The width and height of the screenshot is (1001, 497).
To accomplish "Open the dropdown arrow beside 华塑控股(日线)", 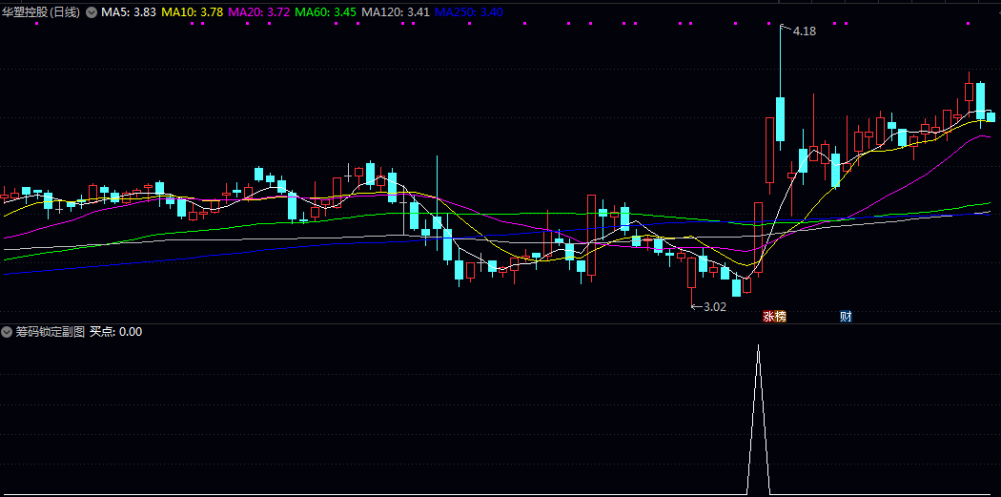I will (91, 12).
